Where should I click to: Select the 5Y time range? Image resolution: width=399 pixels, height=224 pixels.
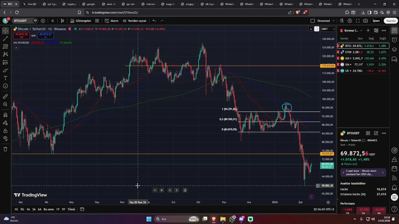tap(63, 209)
